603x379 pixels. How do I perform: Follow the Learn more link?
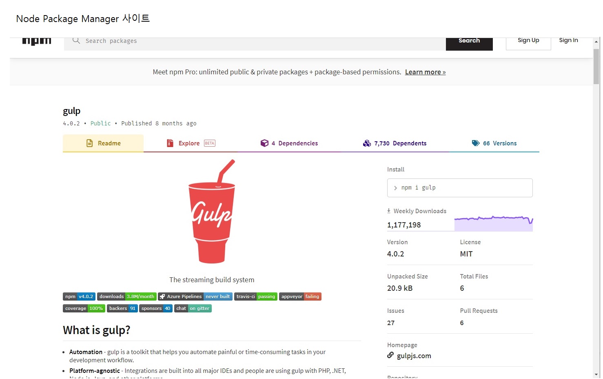click(x=425, y=72)
